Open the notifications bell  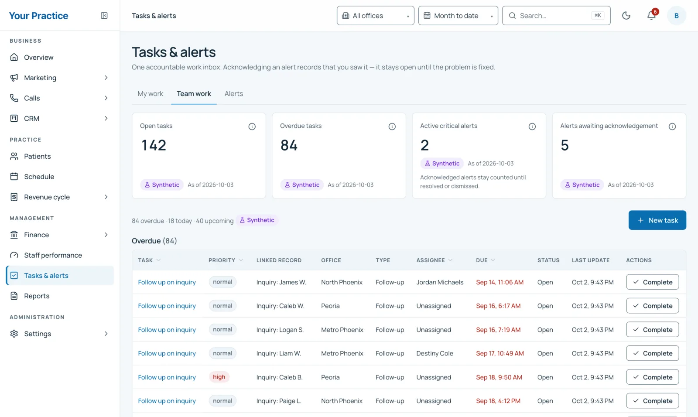651,16
